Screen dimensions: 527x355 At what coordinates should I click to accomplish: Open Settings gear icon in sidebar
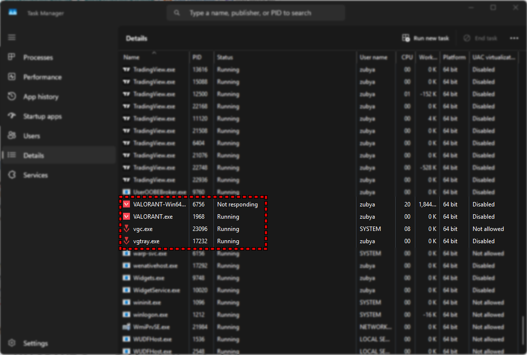[x=12, y=343]
